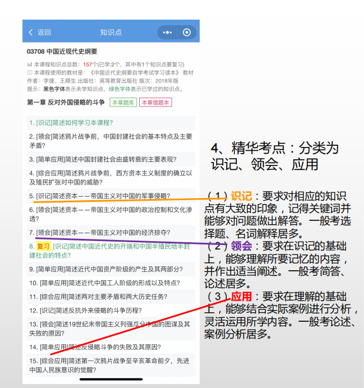Image resolution: width=364 pixels, height=388 pixels.
Task: Open item 12 反抗外来侵略的斗争历程
Action: (x=111, y=310)
